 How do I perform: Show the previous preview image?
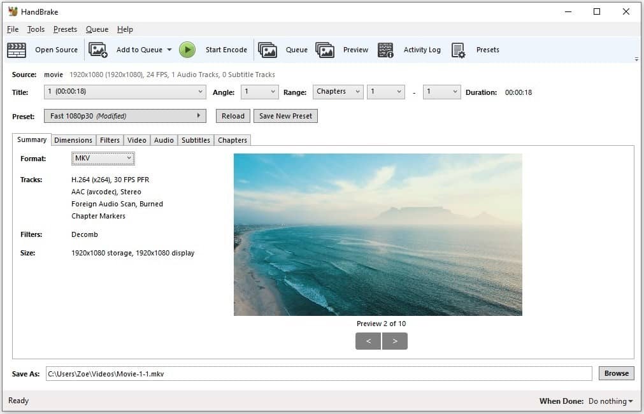point(368,341)
